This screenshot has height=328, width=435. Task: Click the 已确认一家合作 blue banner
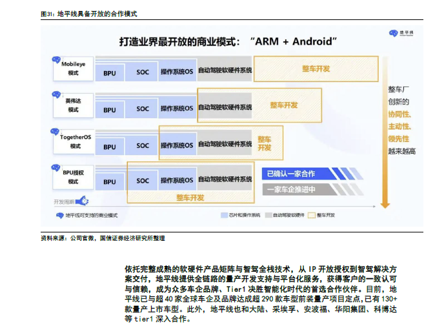tap(312, 174)
